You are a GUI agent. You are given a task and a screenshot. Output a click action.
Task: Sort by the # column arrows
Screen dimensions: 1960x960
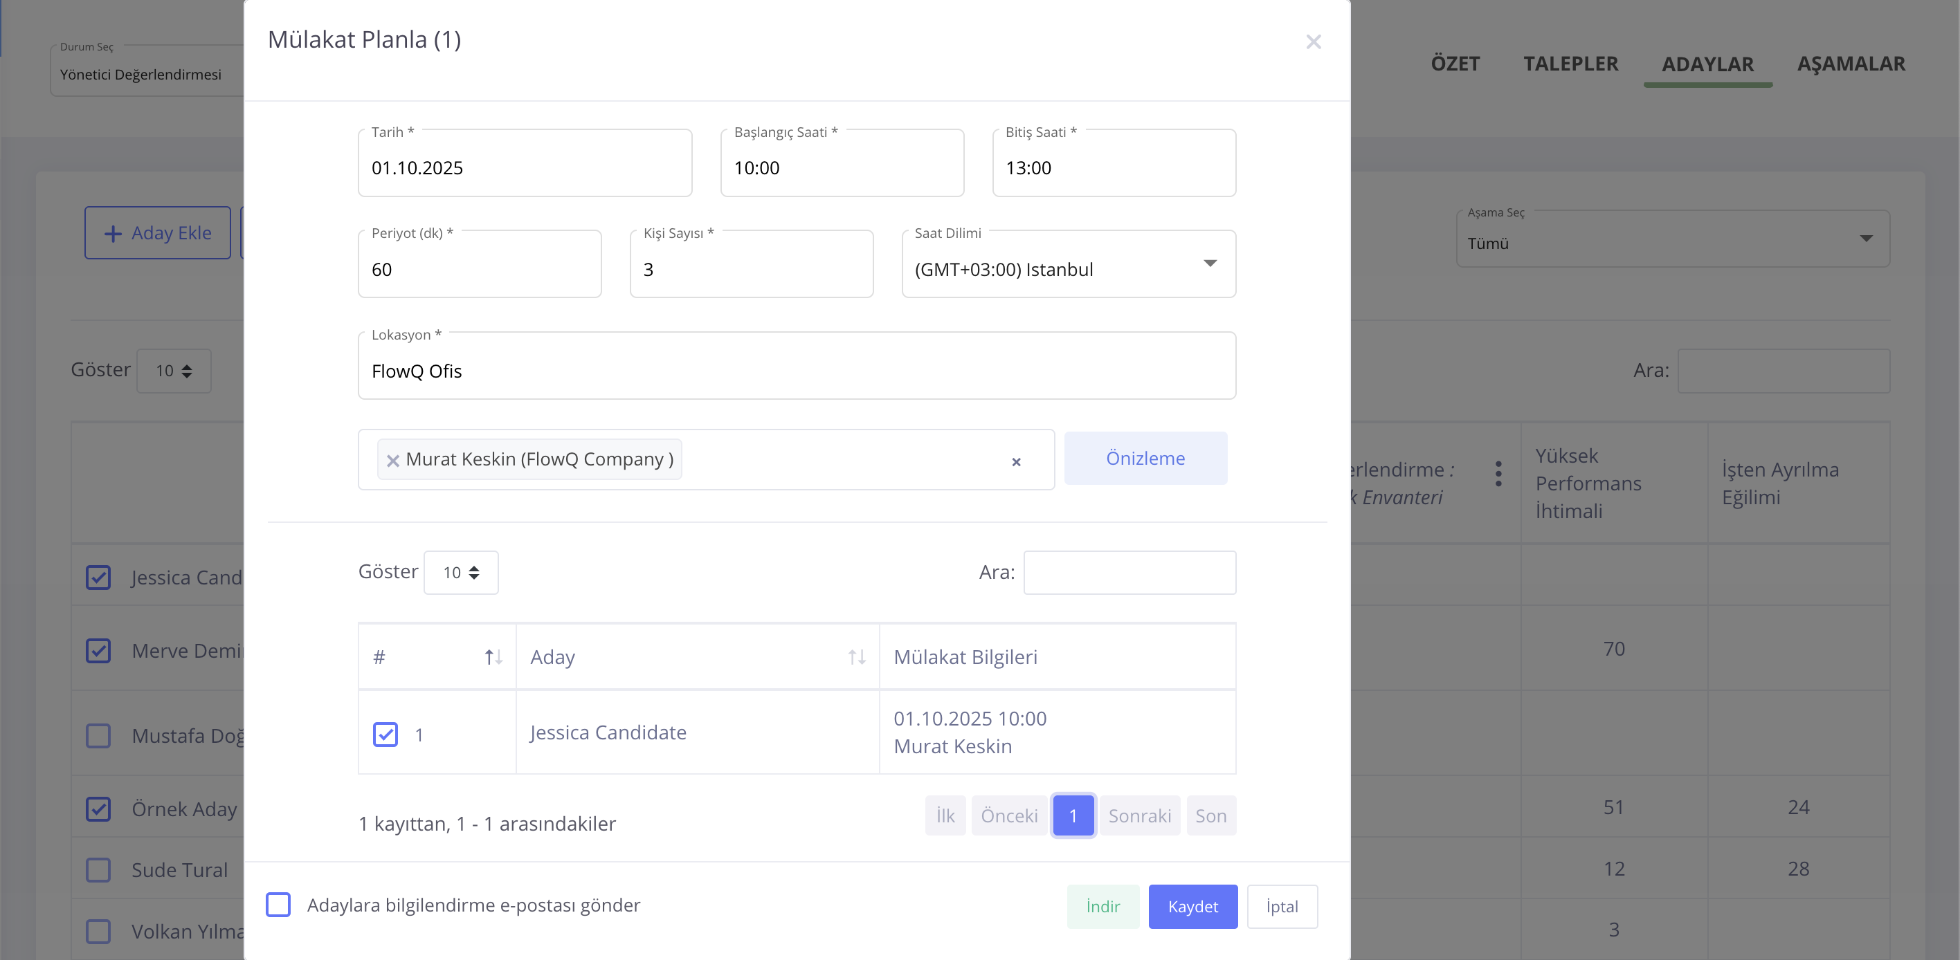point(493,657)
